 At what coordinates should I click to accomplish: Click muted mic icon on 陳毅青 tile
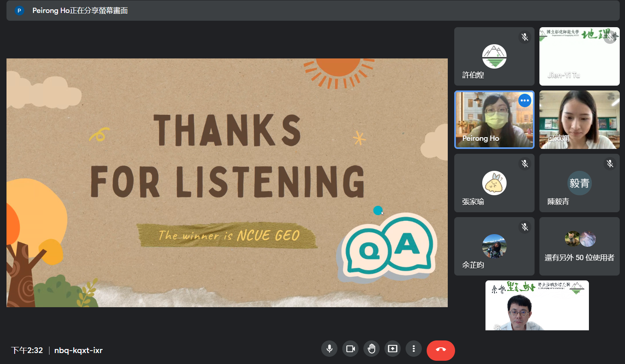(x=610, y=164)
